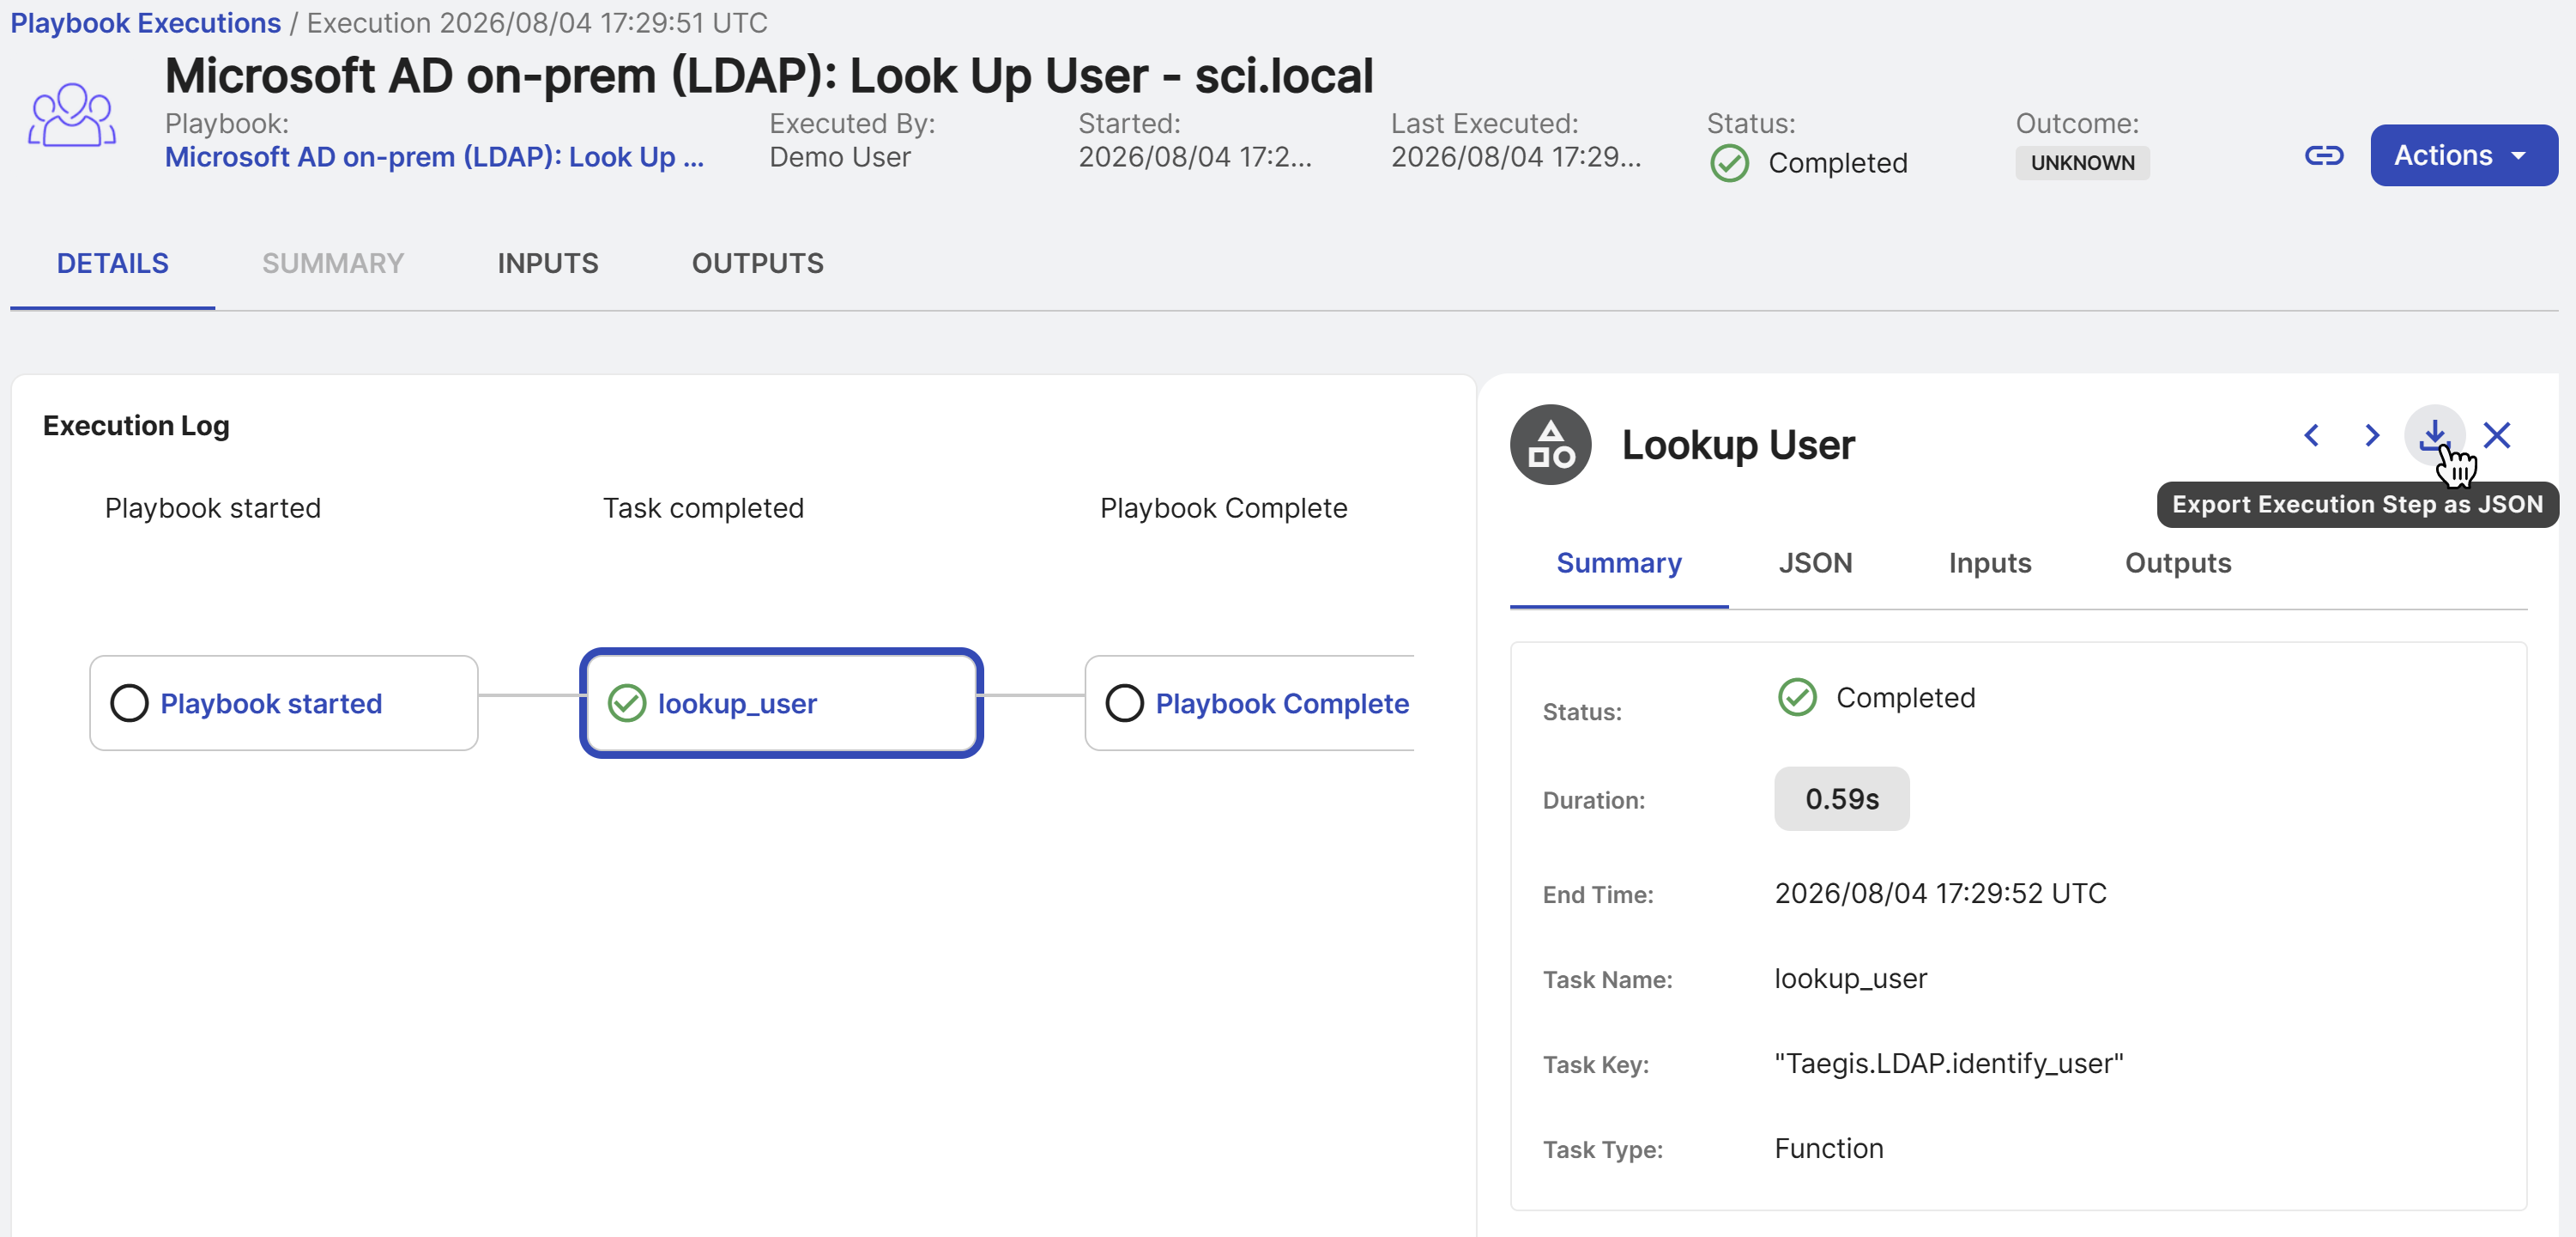Screen dimensions: 2576x1237
Task: Click the Playbook Complete label above node
Action: click(1224, 508)
